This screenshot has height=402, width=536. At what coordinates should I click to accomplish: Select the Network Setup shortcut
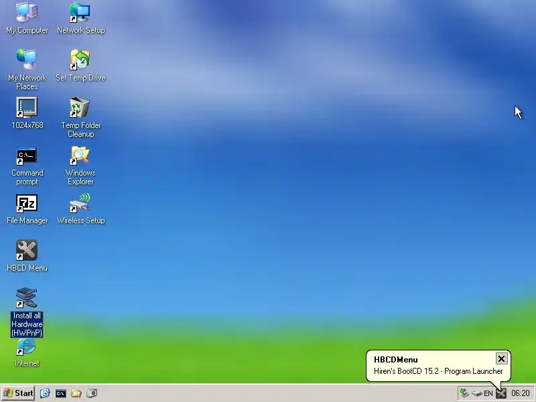pyautogui.click(x=80, y=18)
